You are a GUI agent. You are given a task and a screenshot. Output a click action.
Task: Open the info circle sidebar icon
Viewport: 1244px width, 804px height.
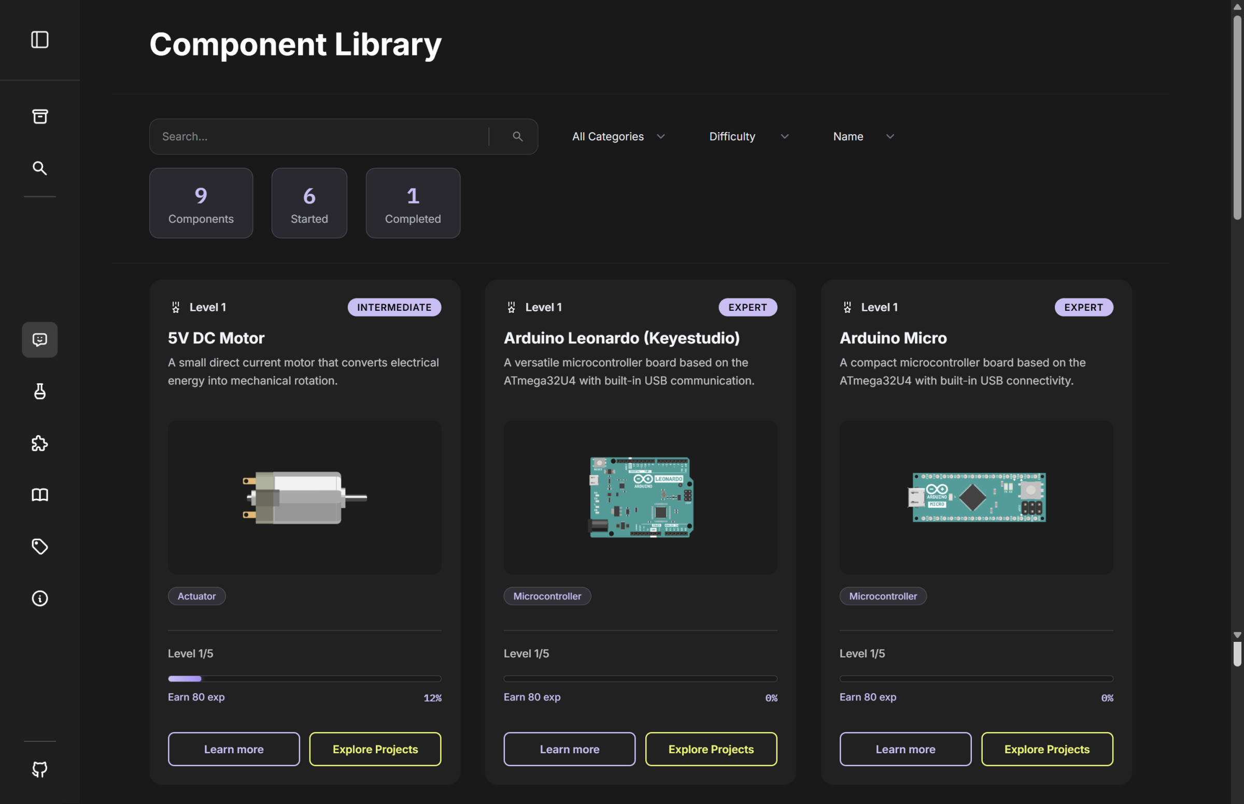coord(40,598)
